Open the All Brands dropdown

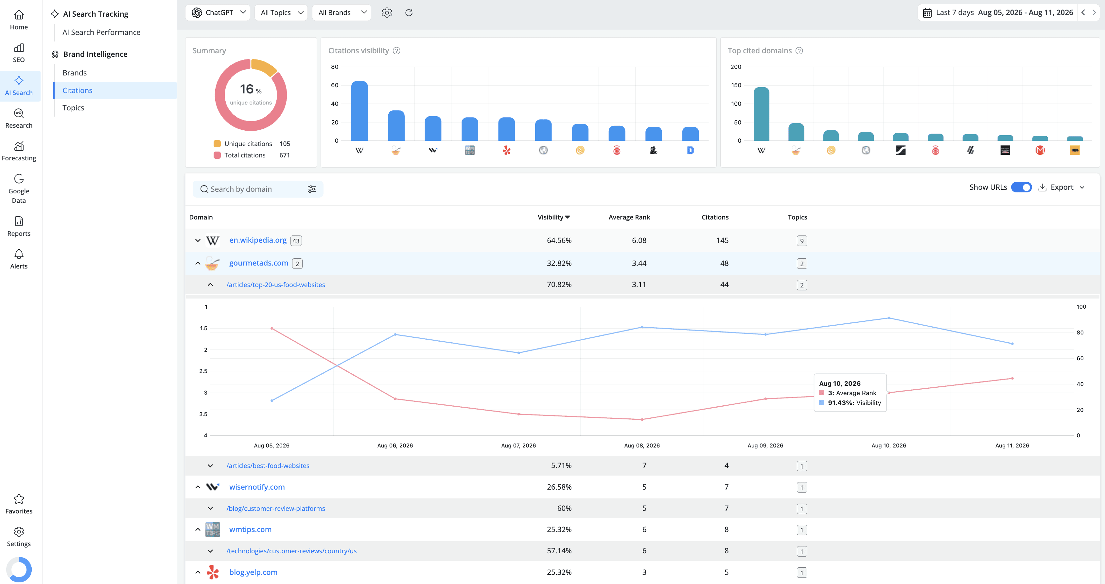coord(342,12)
